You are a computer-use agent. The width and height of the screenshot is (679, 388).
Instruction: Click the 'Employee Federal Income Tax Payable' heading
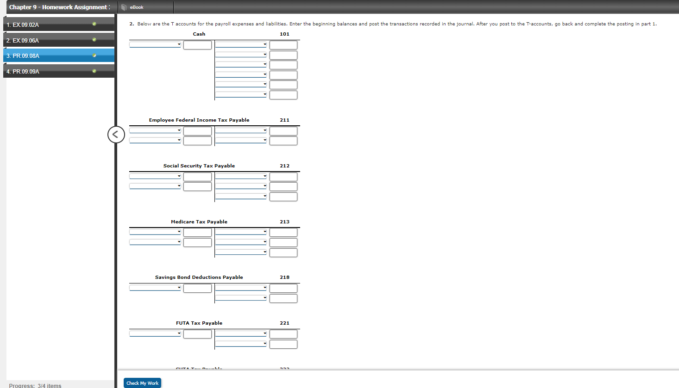199,120
